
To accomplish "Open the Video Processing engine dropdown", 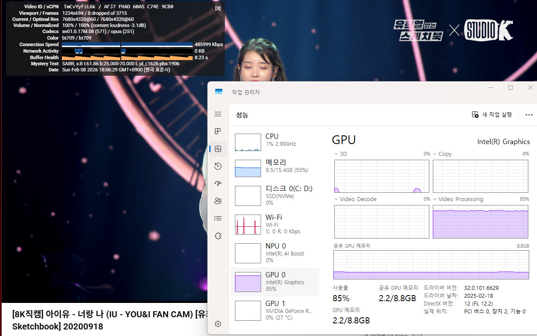I will [x=435, y=199].
